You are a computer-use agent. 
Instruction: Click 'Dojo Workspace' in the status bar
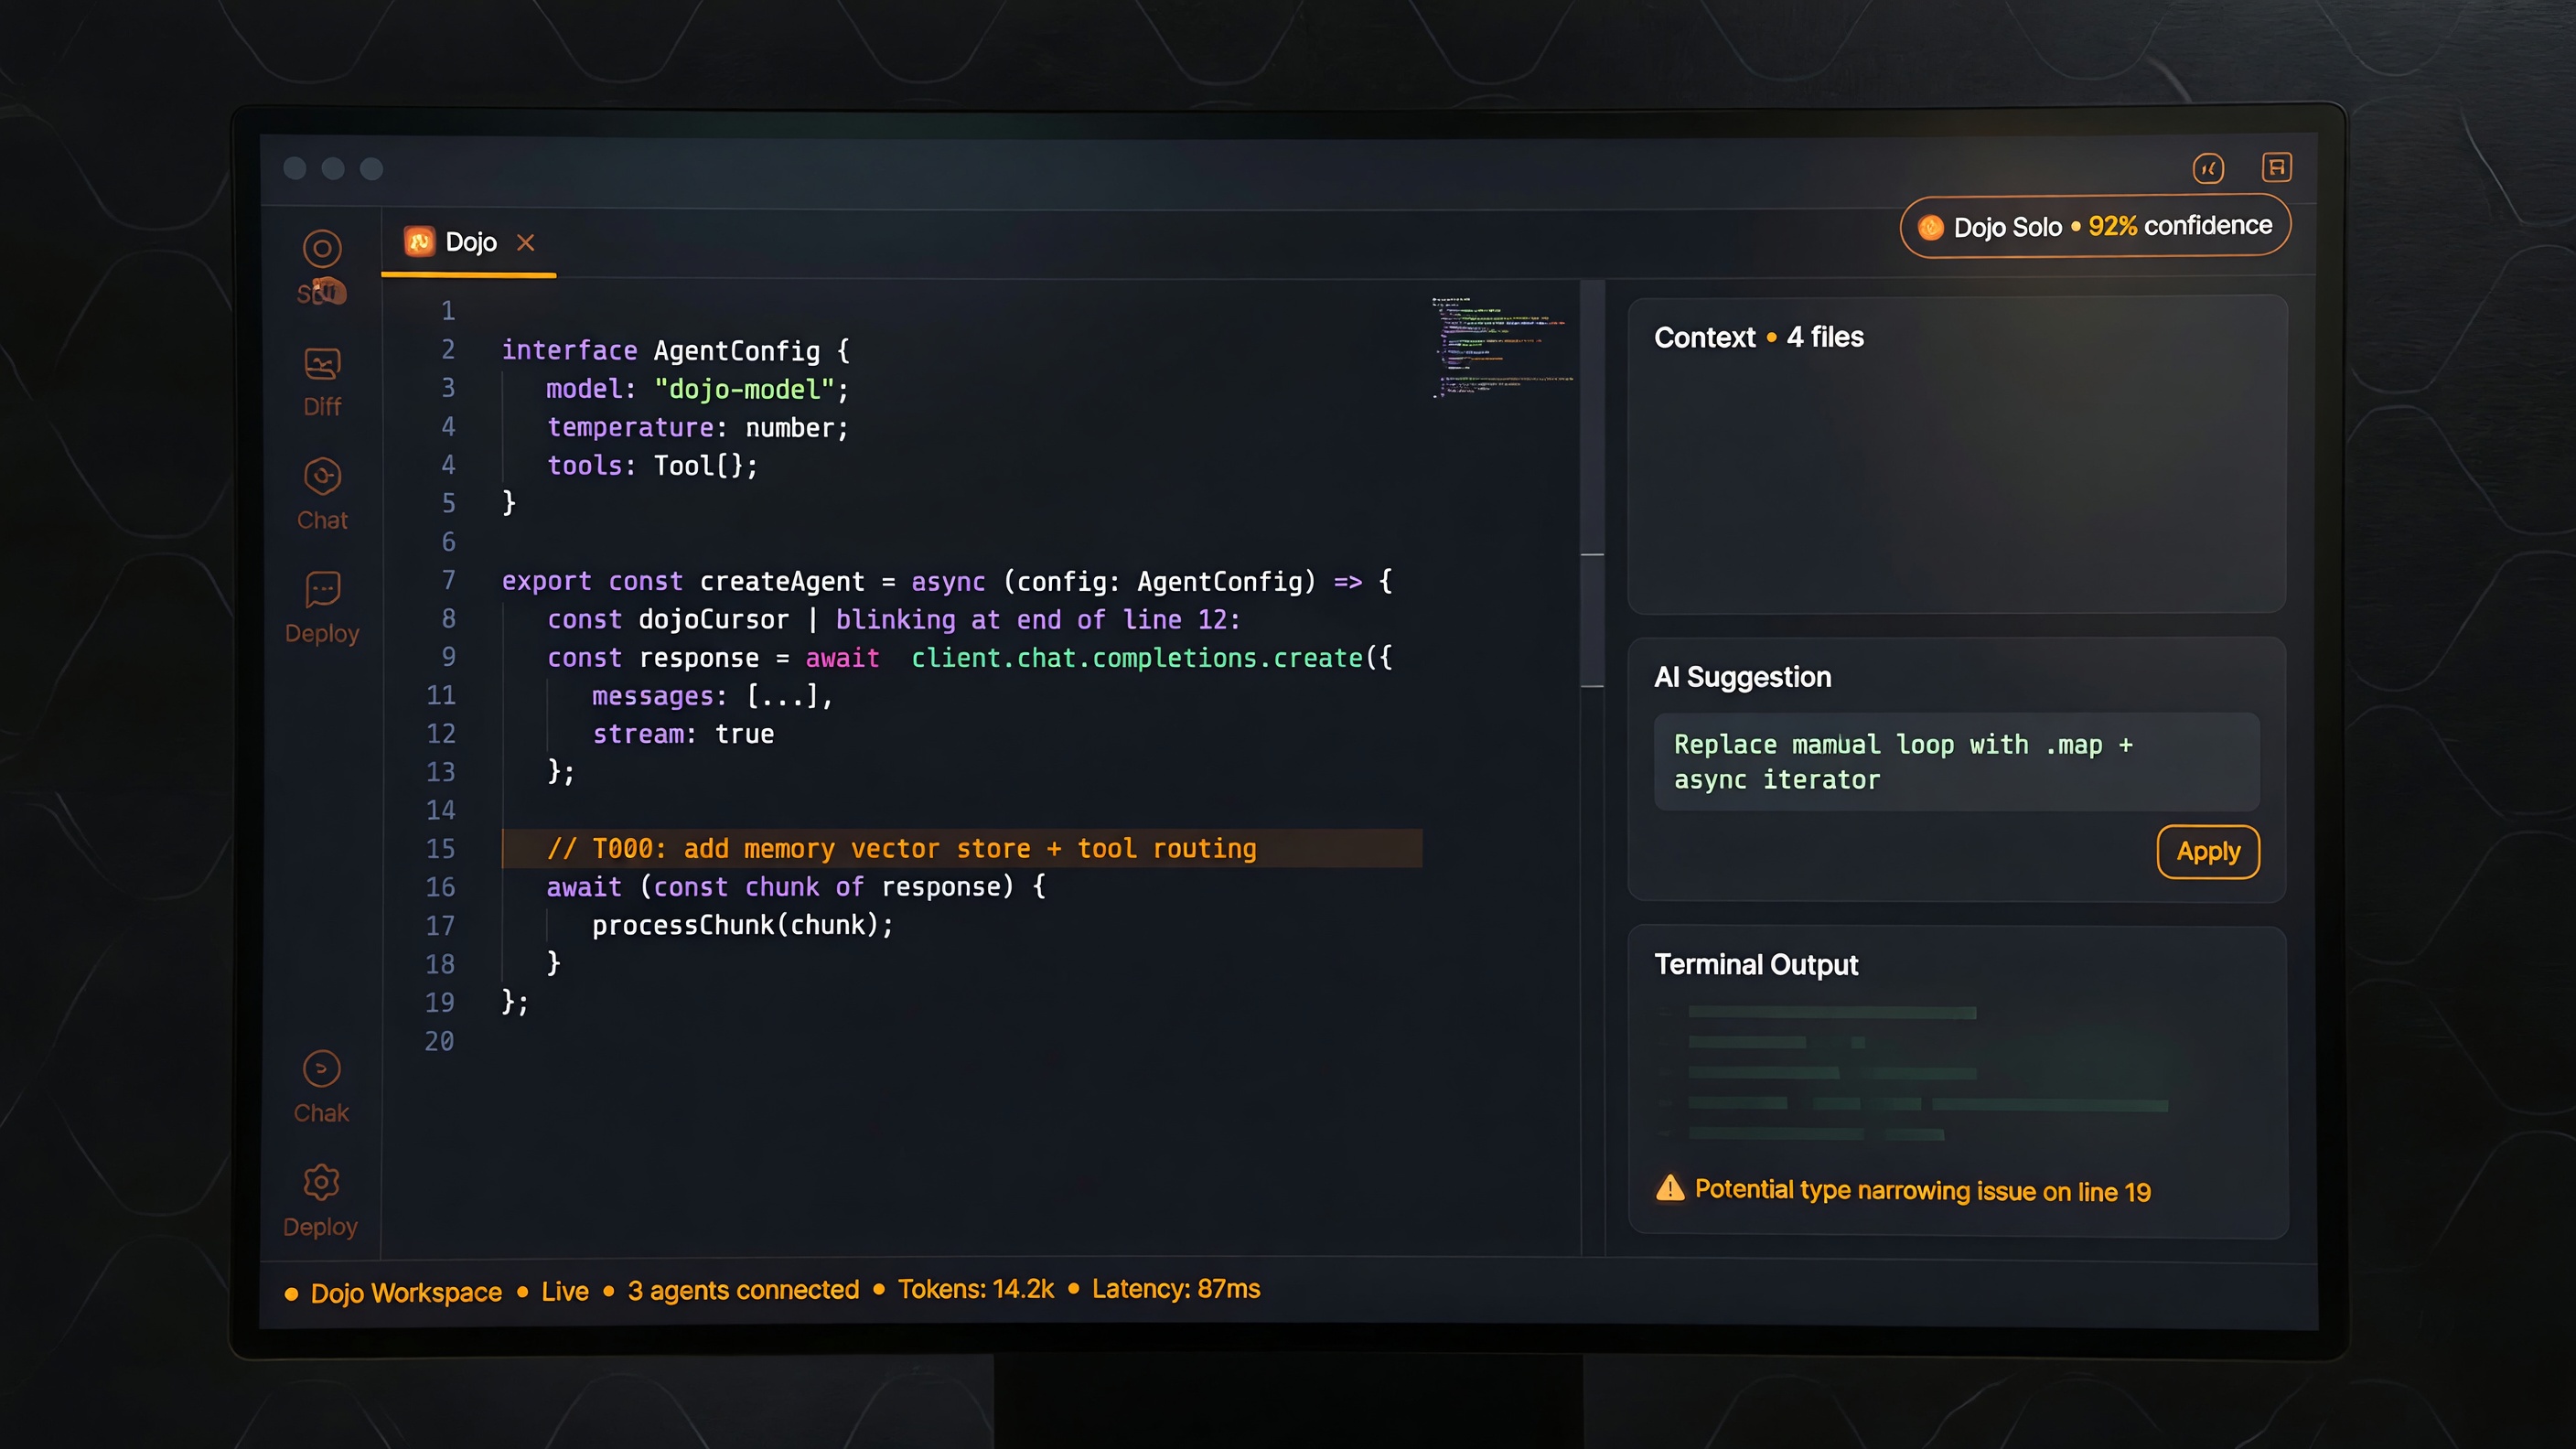click(406, 1292)
